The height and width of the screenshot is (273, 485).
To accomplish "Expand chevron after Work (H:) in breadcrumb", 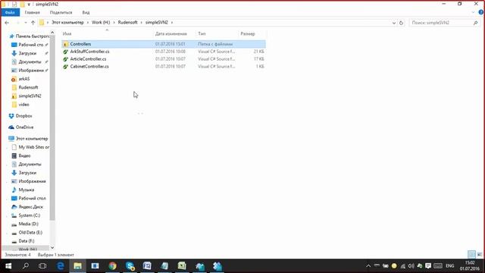I will coord(114,23).
